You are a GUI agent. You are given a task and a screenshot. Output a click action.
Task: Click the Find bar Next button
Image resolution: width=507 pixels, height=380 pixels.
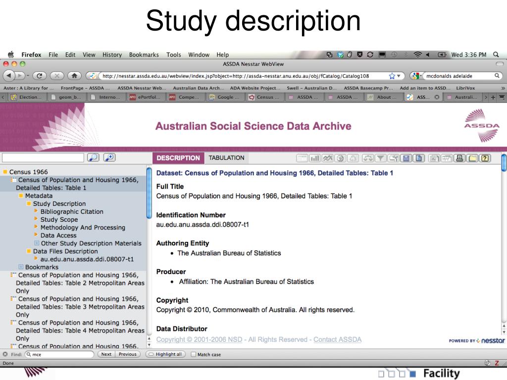(x=106, y=354)
